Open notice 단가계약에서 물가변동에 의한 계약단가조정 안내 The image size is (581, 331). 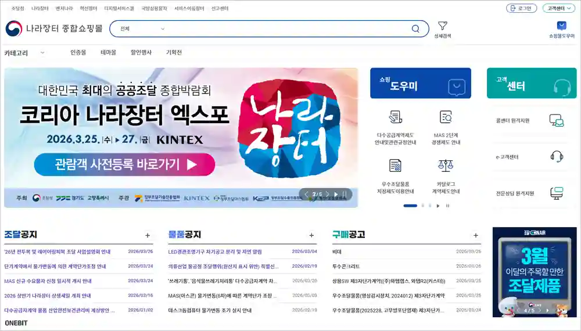pos(55,266)
